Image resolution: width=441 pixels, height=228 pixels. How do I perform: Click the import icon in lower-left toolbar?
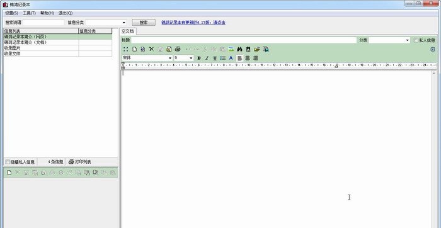click(87, 173)
